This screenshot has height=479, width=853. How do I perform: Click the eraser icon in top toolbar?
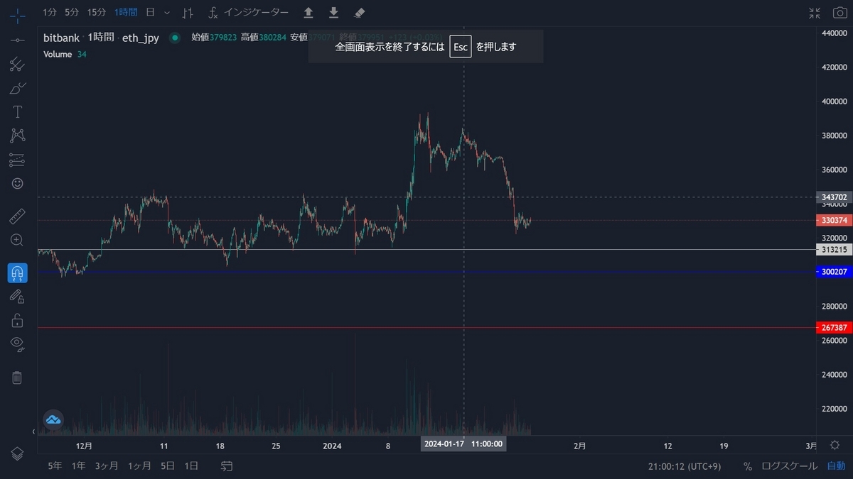point(359,13)
